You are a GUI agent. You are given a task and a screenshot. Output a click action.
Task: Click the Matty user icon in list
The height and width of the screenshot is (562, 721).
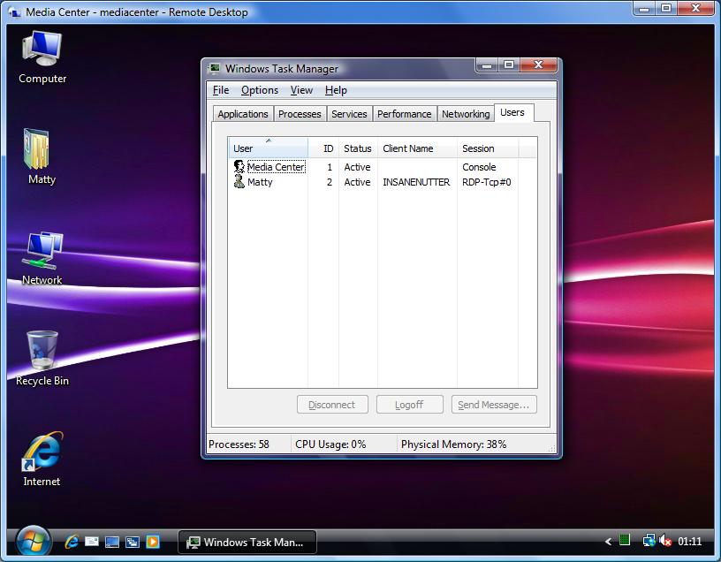coord(239,181)
